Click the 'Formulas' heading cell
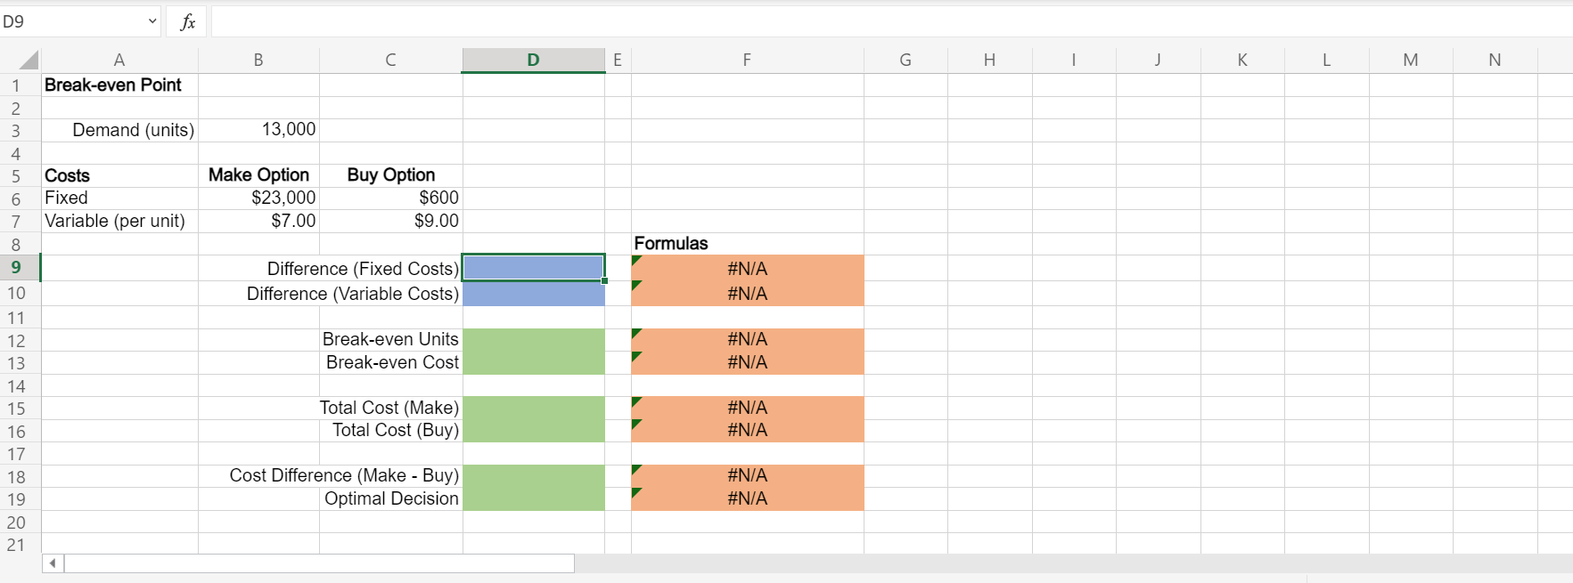This screenshot has width=1573, height=583. point(747,244)
